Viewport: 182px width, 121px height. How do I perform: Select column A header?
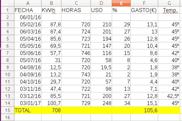28,3
